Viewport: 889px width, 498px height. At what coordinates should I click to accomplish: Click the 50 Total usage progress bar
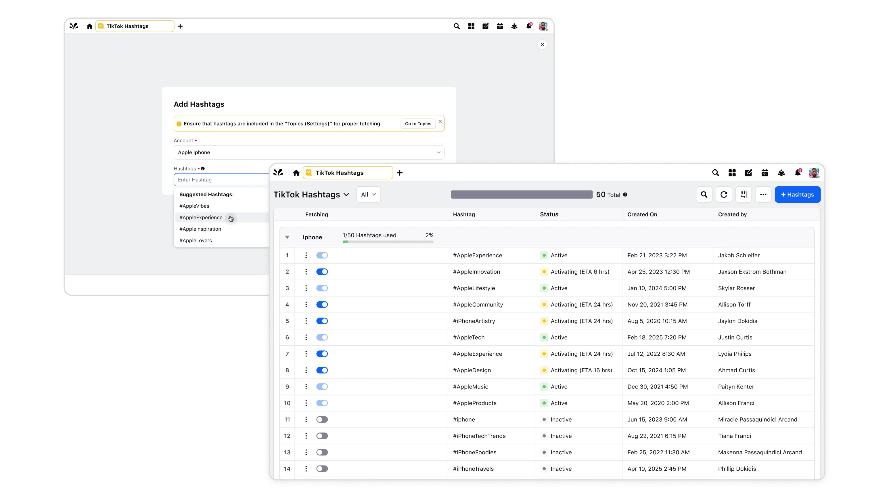[522, 195]
